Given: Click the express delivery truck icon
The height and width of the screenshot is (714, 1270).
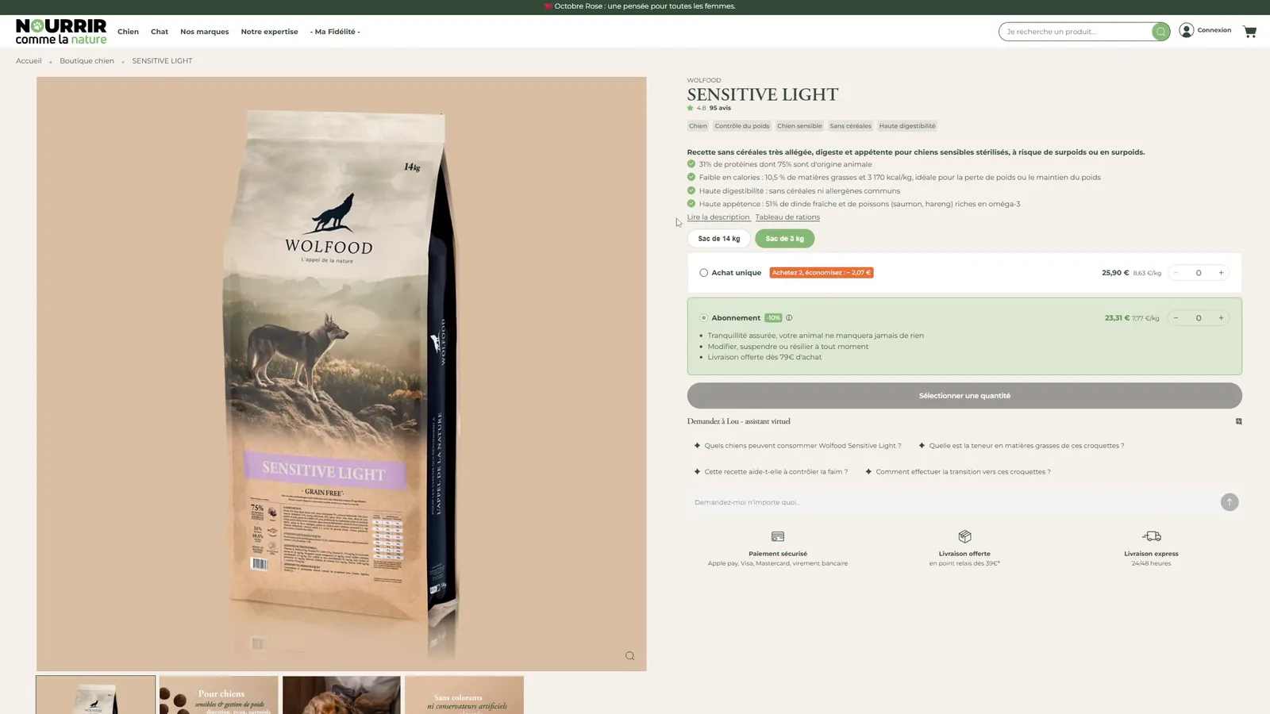Looking at the screenshot, I should coord(1151,536).
